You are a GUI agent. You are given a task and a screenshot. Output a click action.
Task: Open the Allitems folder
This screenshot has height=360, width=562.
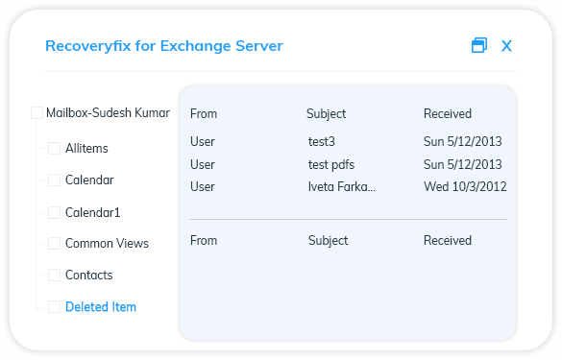coord(86,148)
